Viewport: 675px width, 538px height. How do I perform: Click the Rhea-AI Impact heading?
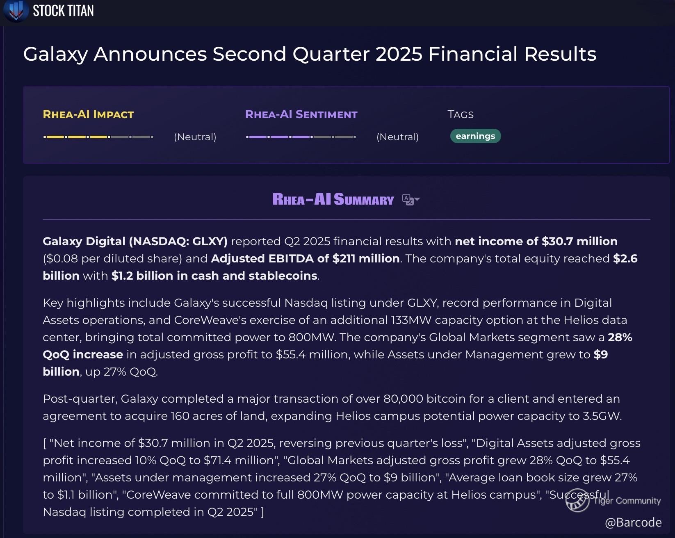click(88, 114)
